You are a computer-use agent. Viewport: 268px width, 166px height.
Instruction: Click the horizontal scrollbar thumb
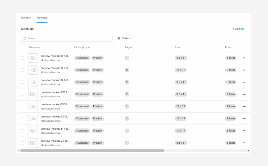pos(92,150)
